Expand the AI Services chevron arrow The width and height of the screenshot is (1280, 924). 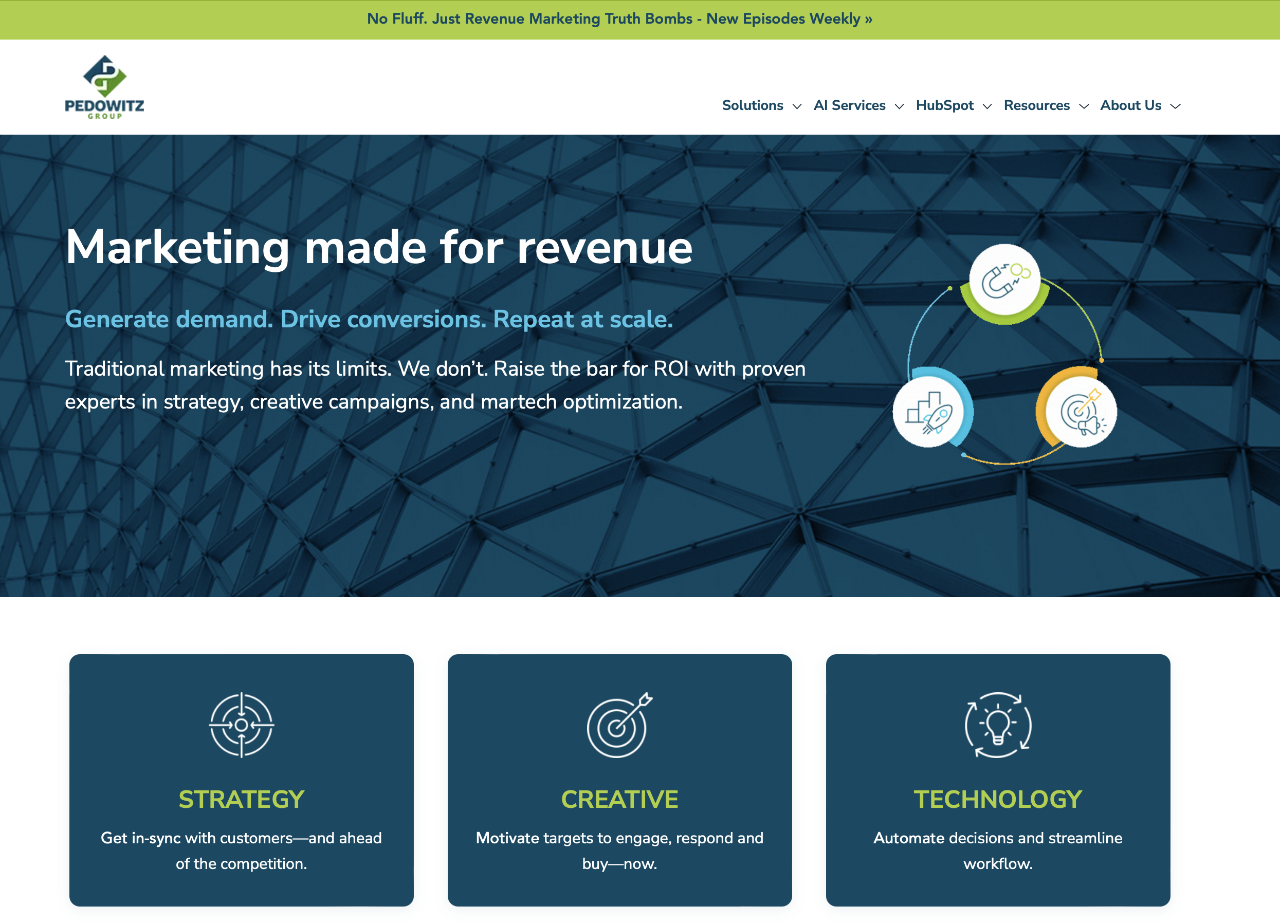pos(900,106)
